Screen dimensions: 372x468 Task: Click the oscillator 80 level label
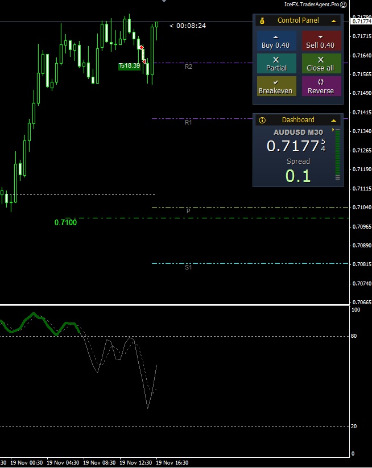pos(354,336)
